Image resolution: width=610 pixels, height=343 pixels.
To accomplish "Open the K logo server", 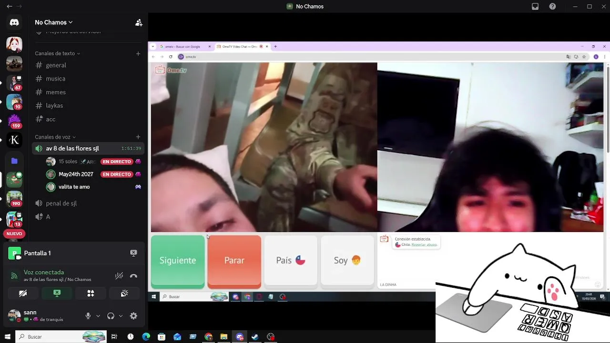I will coord(14,140).
